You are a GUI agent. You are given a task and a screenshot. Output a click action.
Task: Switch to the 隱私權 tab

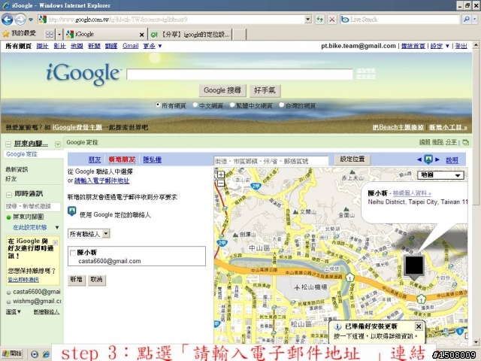(x=152, y=159)
